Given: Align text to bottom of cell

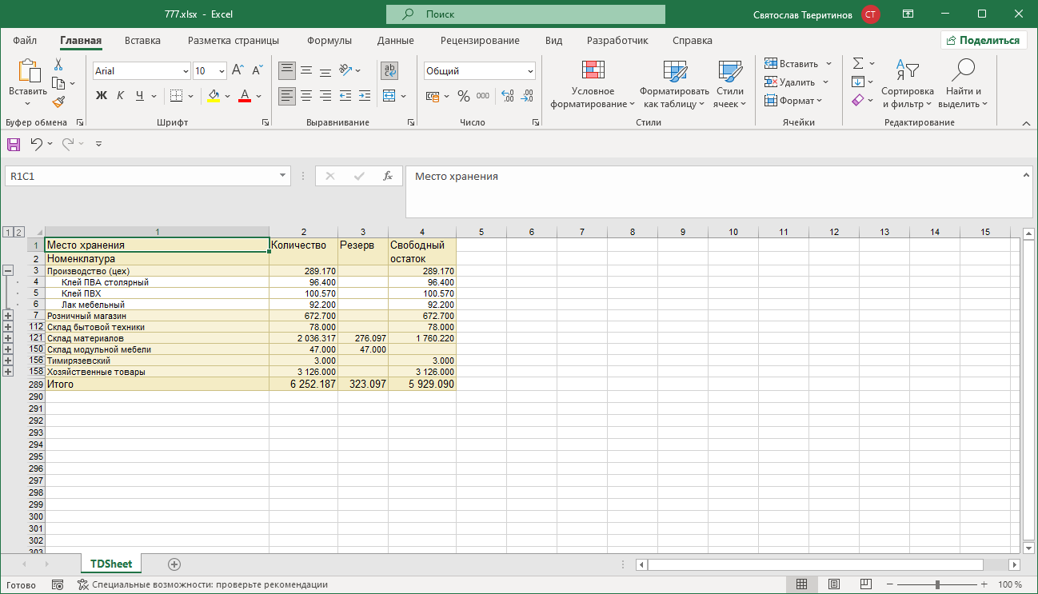Looking at the screenshot, I should pyautogui.click(x=325, y=70).
